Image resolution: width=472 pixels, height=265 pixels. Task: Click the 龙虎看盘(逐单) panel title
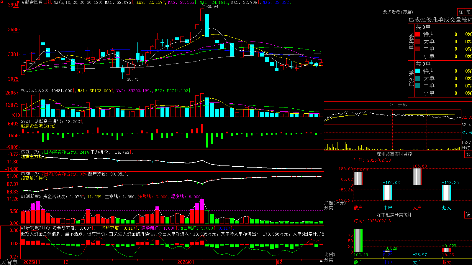pos(398,12)
